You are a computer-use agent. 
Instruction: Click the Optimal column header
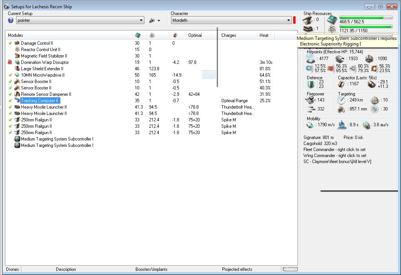(x=201, y=35)
